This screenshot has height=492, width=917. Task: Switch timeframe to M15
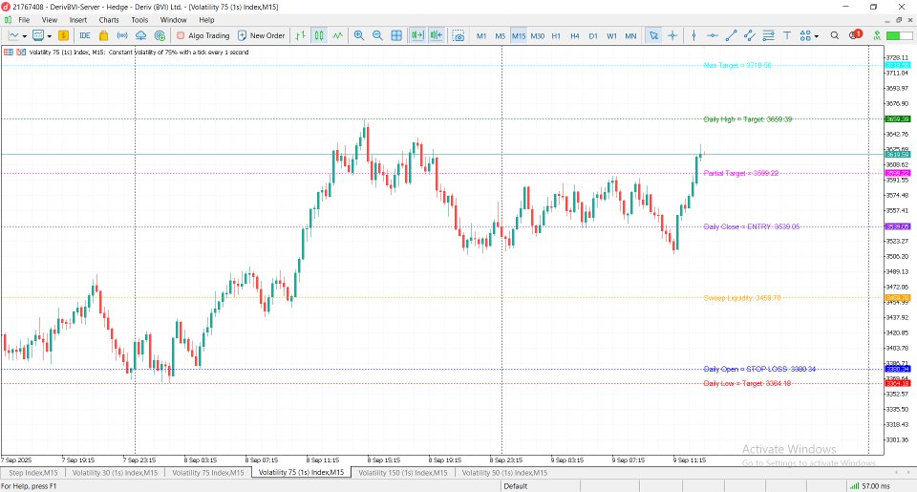point(518,35)
